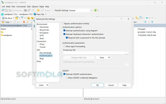Image resolution: width=166 pixels, height=104 pixels.
Task: Click the My documents drive icon
Action: pos(3,18)
